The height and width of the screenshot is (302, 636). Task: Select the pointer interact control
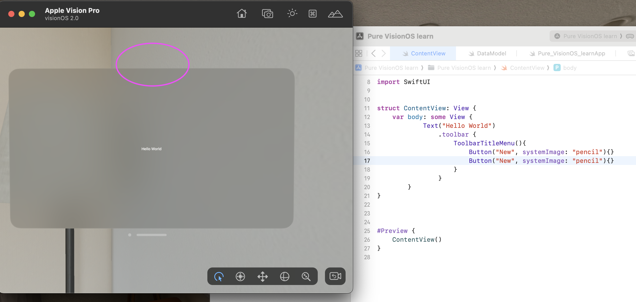pyautogui.click(x=219, y=276)
